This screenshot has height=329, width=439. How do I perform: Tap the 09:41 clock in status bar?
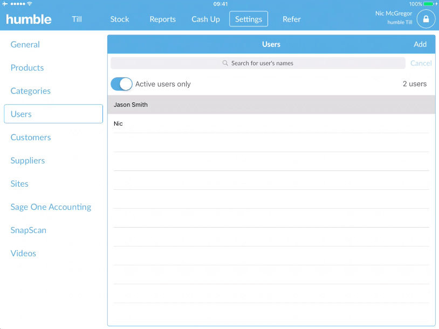[221, 4]
